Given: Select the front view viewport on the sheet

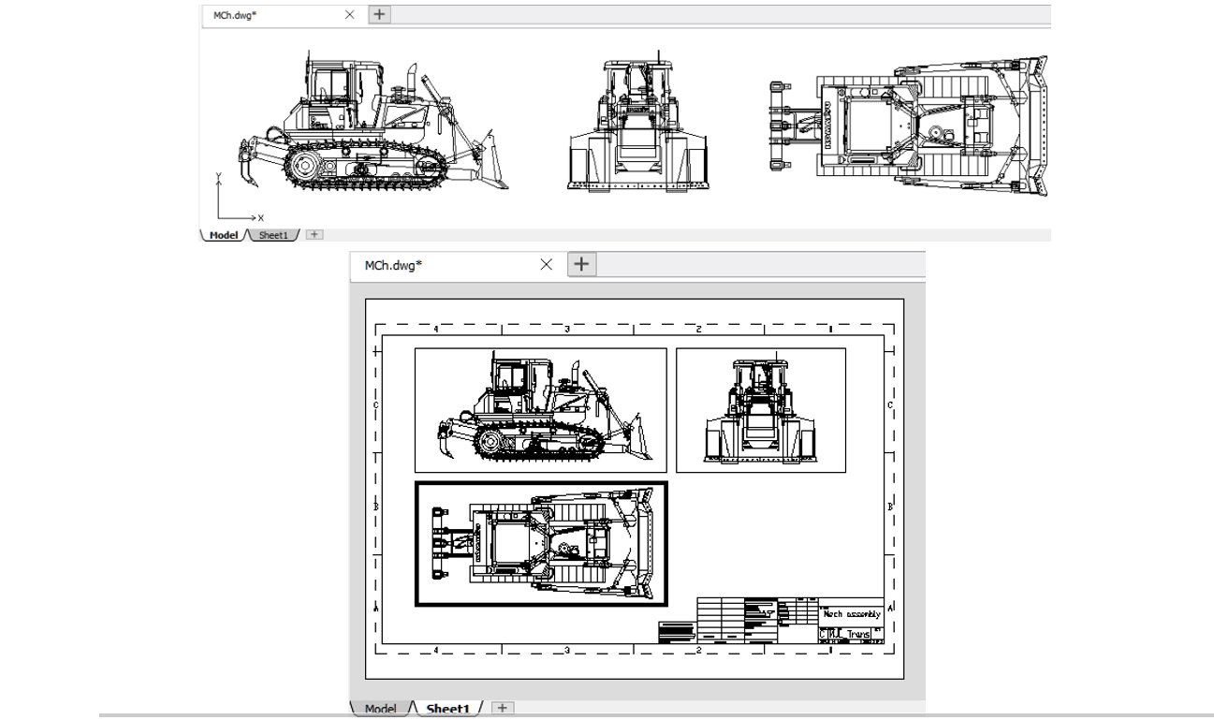Looking at the screenshot, I should pos(760,410).
